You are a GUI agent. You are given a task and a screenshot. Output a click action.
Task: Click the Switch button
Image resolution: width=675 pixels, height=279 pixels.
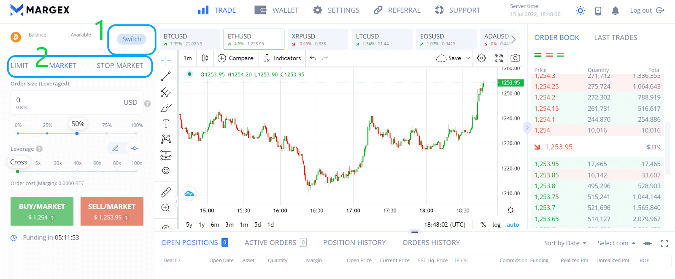132,39
